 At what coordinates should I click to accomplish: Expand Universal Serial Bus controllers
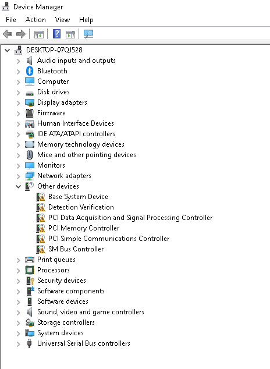tap(19, 344)
